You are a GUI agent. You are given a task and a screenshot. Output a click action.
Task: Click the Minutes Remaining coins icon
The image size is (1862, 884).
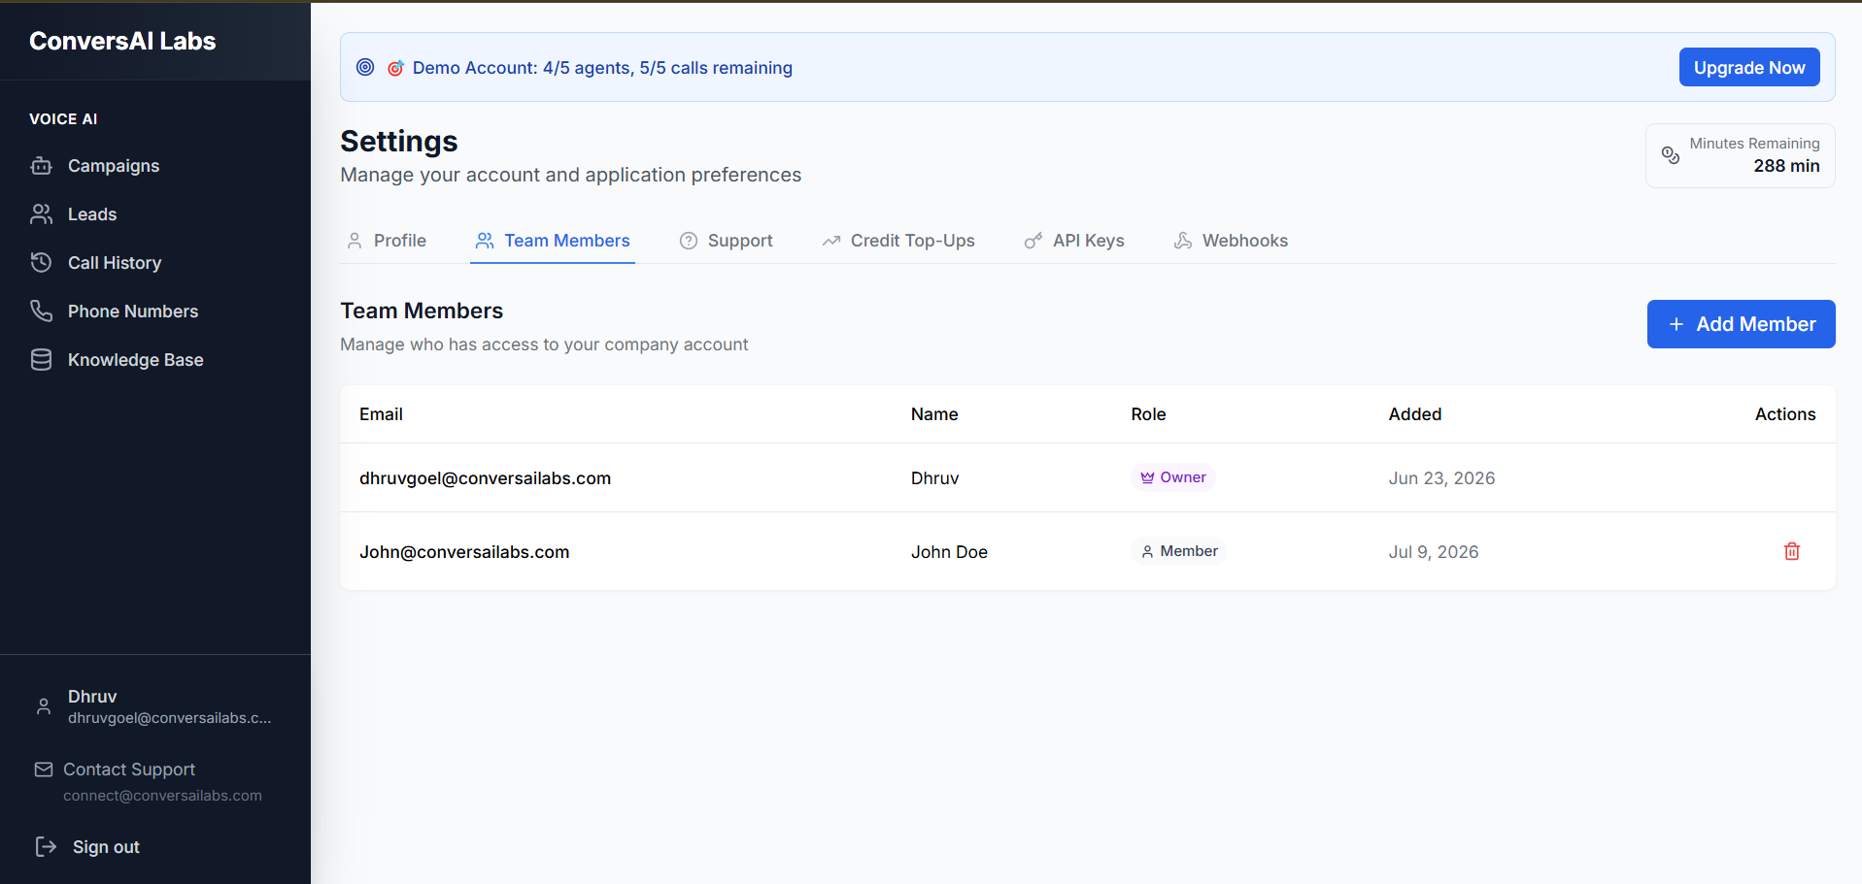1671,155
